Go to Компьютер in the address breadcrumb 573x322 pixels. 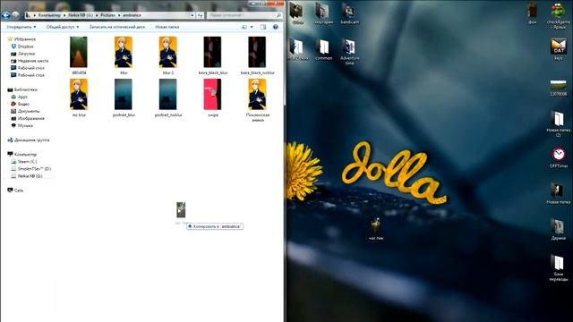tap(49, 15)
